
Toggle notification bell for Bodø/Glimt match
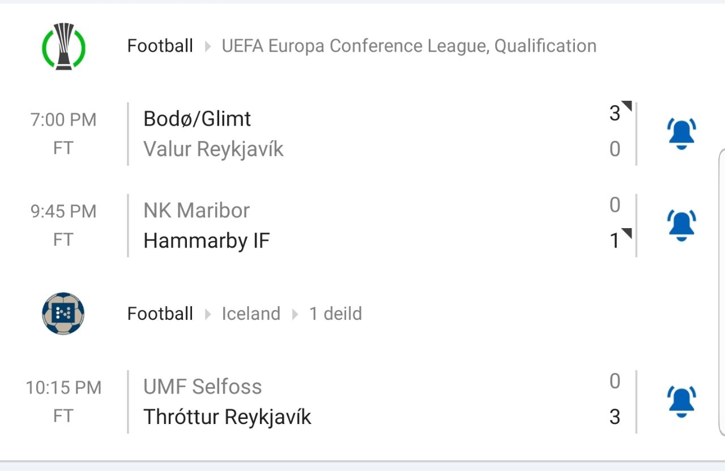pyautogui.click(x=681, y=134)
